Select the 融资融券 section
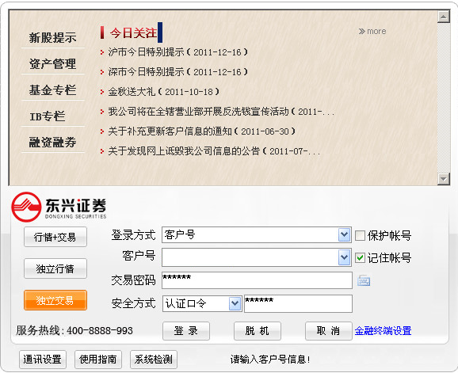Image resolution: width=458 pixels, height=373 pixels. (52, 142)
